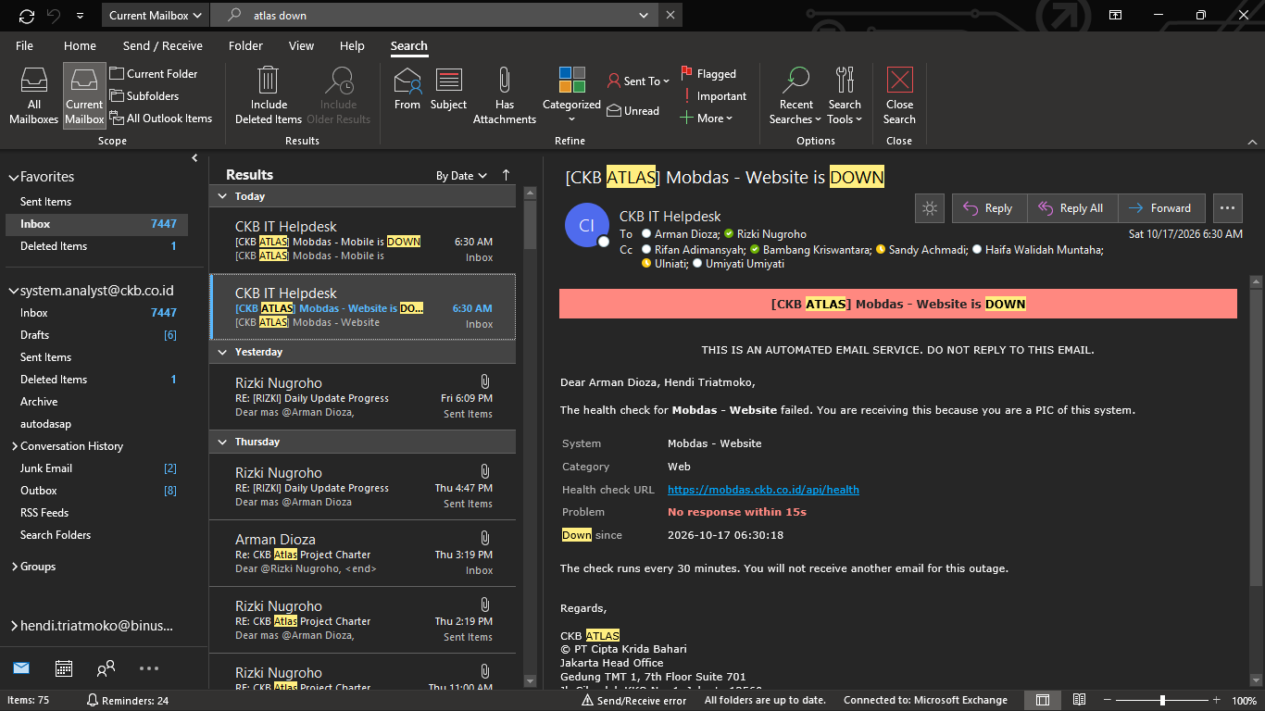Open Sent To dropdown

click(639, 81)
